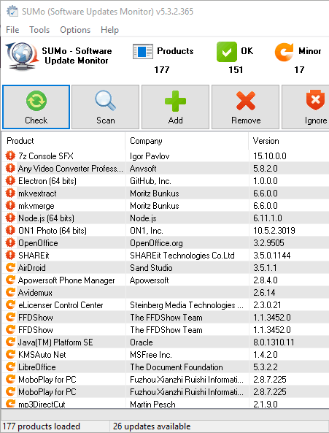
Task: Select the Apowersoft Phone Manager row
Action: point(166,280)
